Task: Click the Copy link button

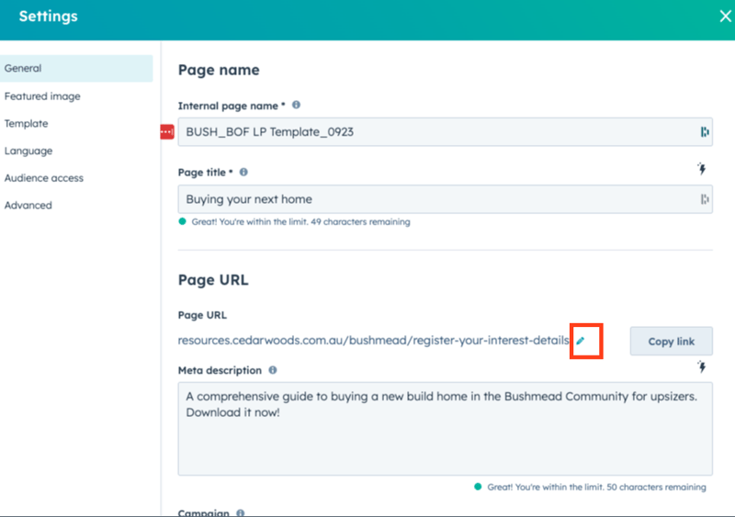Action: tap(672, 342)
